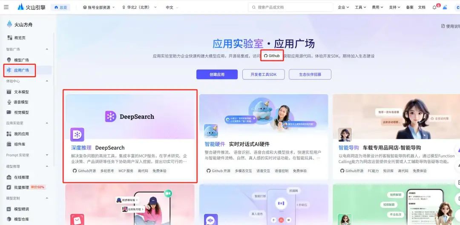Collapse the 体验中心 section
This screenshot has height=225, width=460.
click(x=47, y=81)
